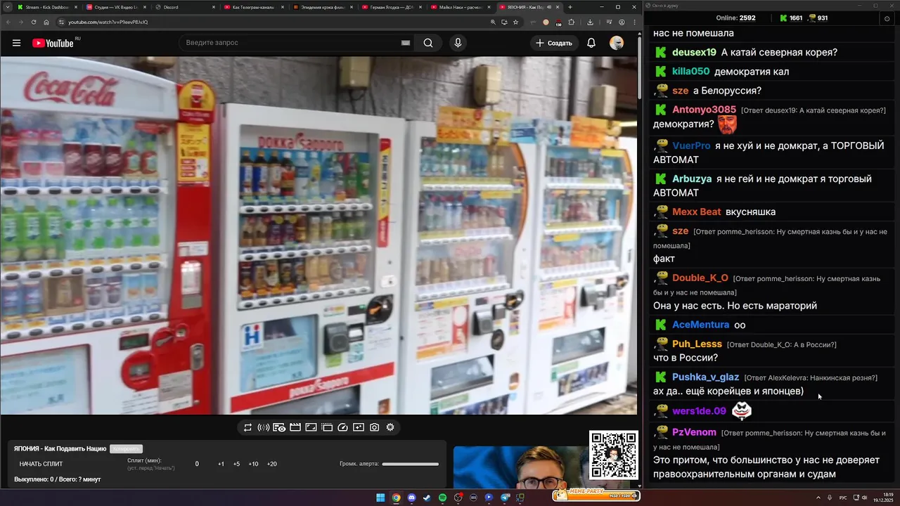
Task: Show hidden system tray icons chevron
Action: [818, 498]
